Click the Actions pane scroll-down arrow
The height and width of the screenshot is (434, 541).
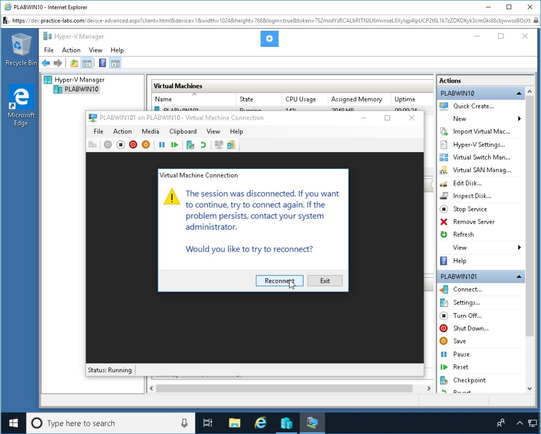pos(530,389)
